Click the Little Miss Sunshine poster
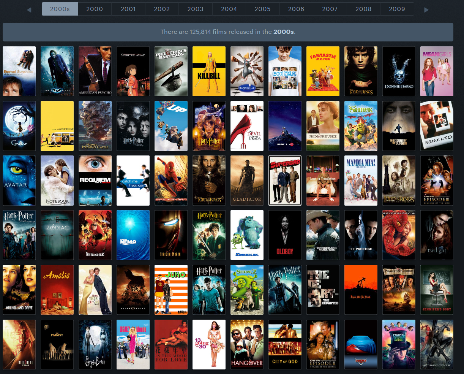 point(57,126)
